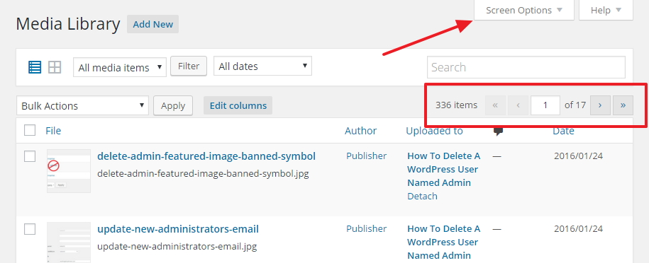Click the Filter button

(189, 66)
